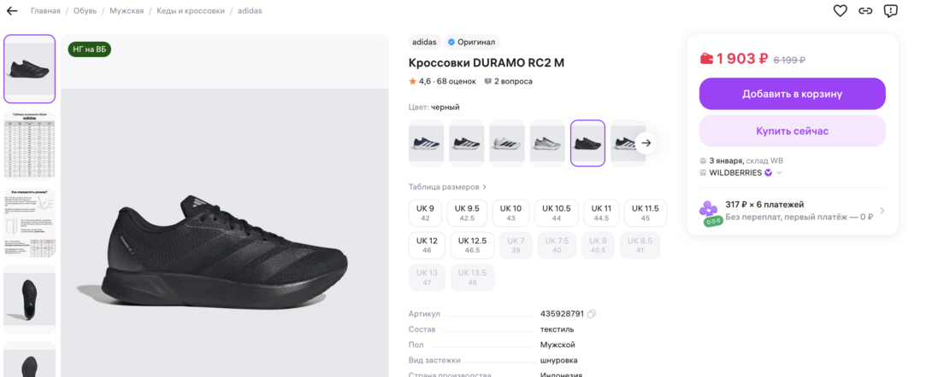Open the size table link
The height and width of the screenshot is (377, 932).
447,187
